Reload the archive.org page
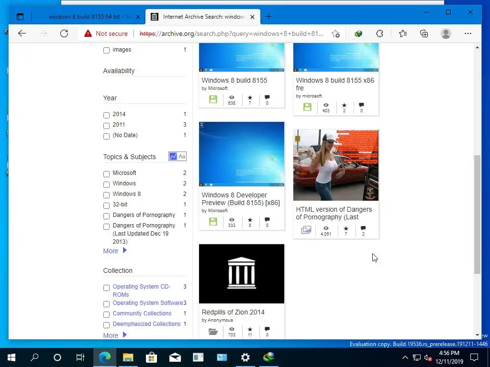This screenshot has width=490, height=367. 64,33
